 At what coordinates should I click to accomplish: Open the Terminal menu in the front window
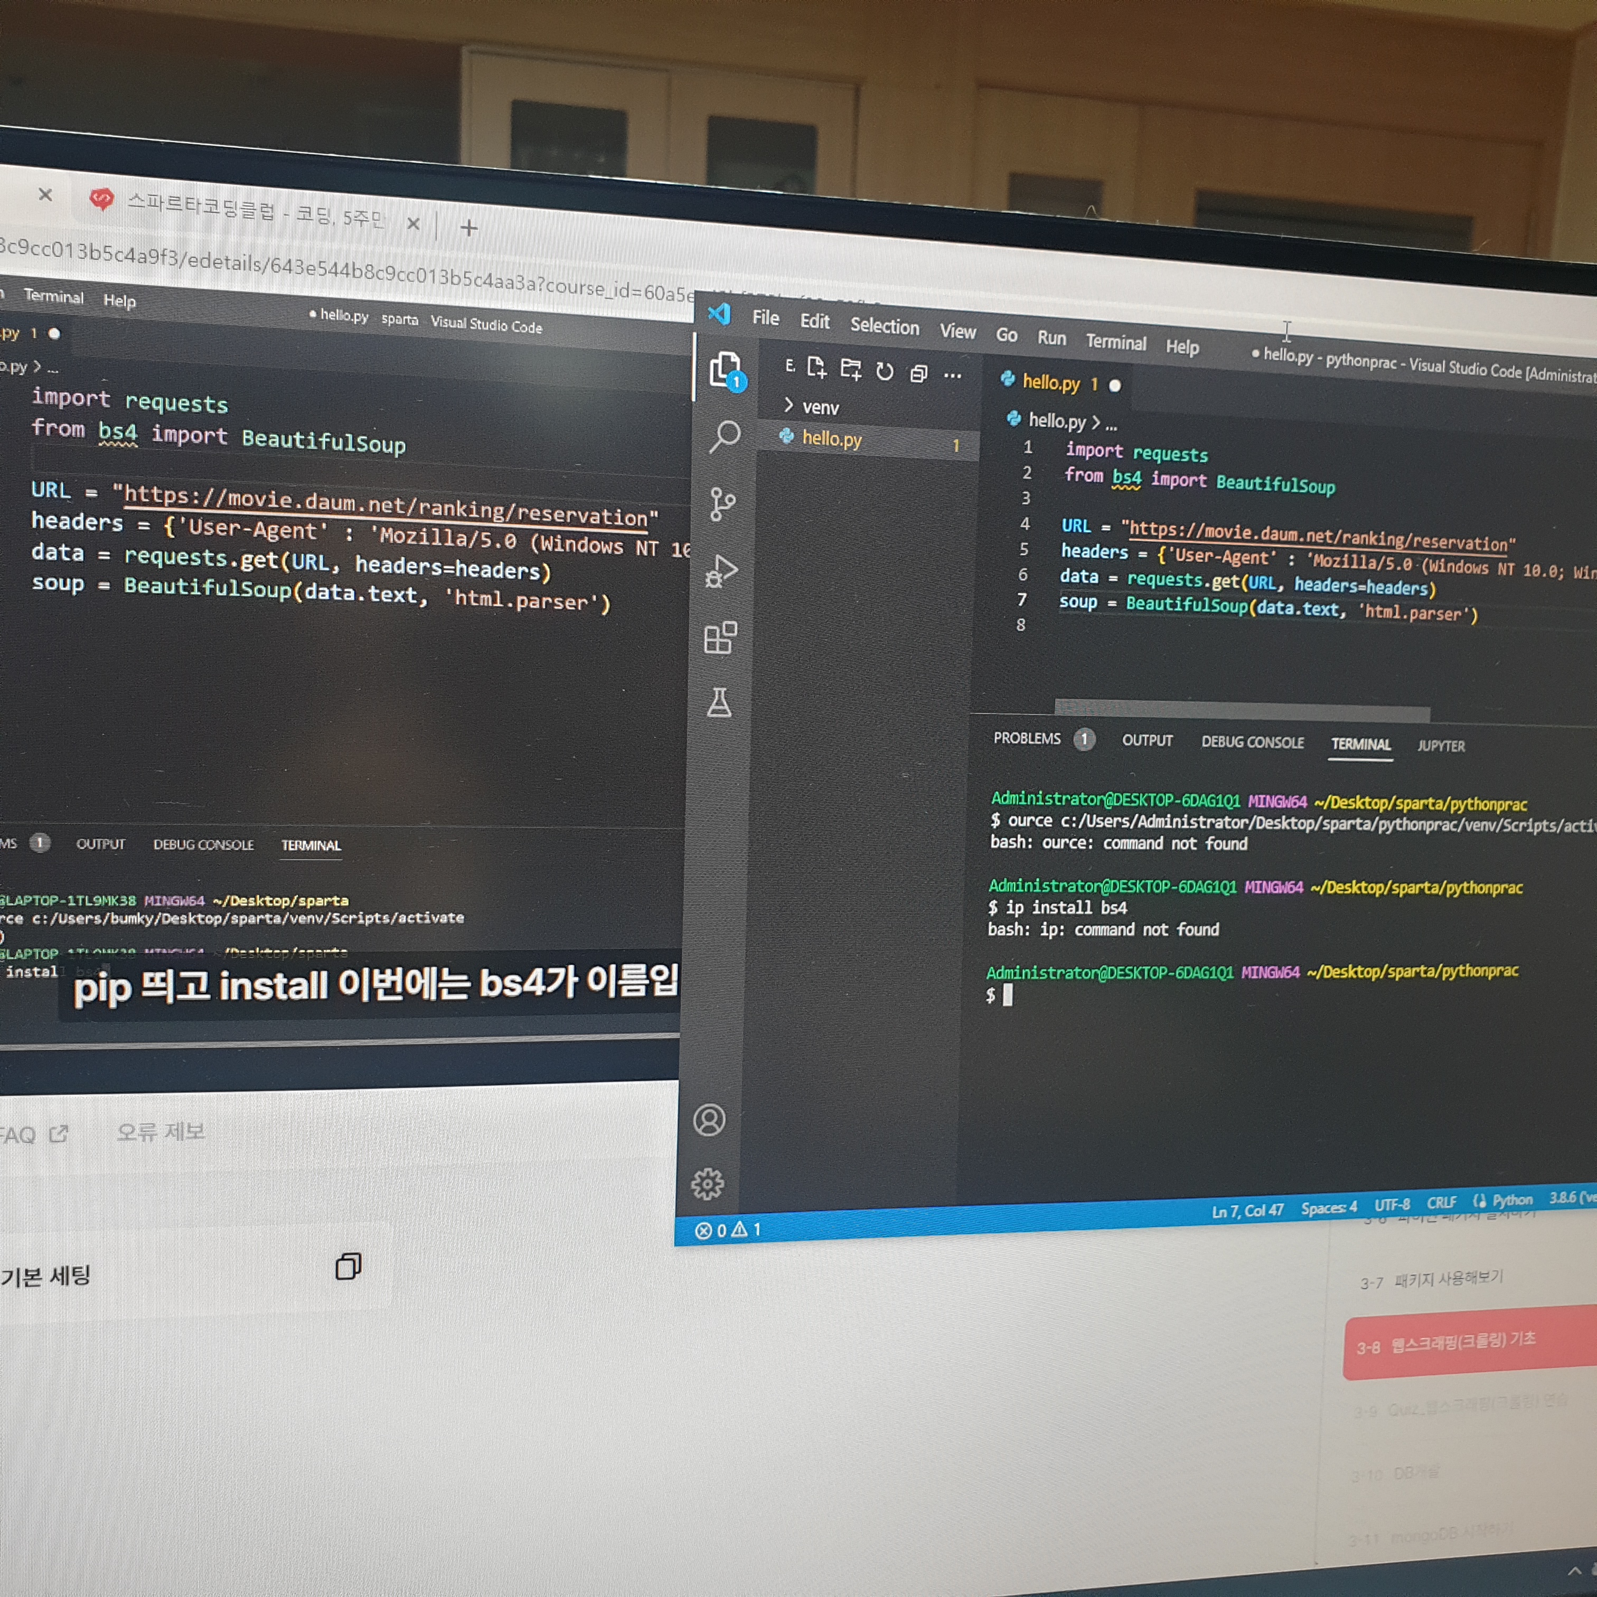pos(1116,342)
